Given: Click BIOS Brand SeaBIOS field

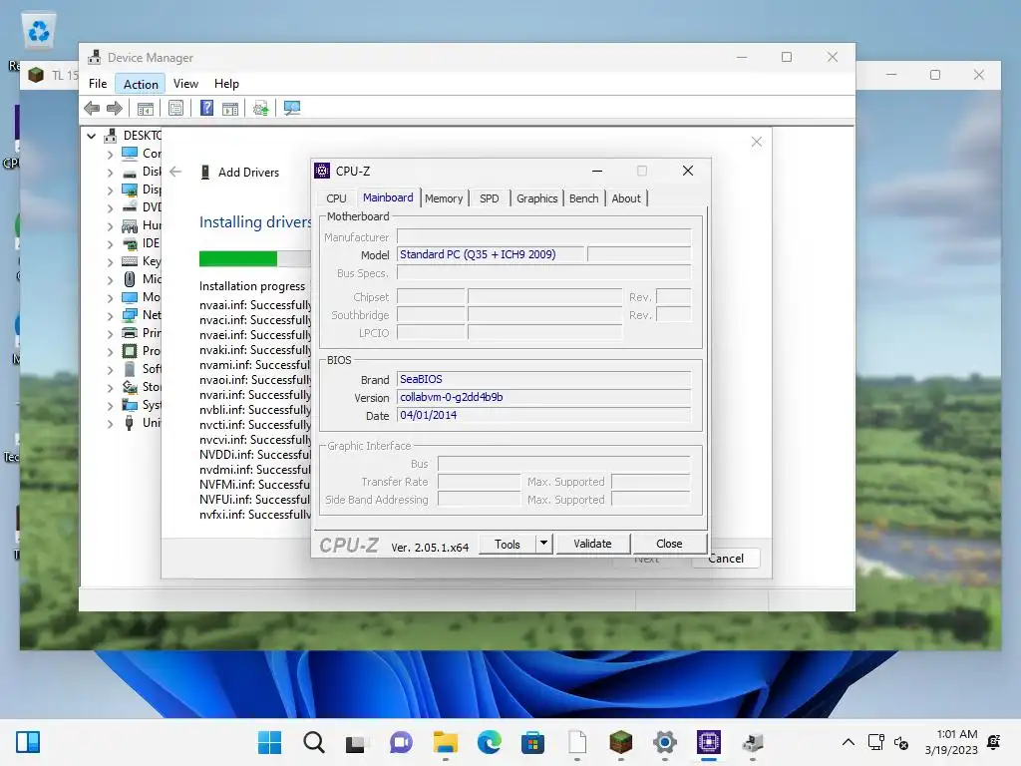Looking at the screenshot, I should click(543, 379).
